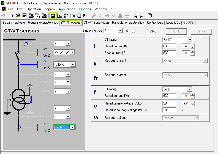Open the Options menu
The height and width of the screenshot is (154, 218).
pyautogui.click(x=85, y=9)
